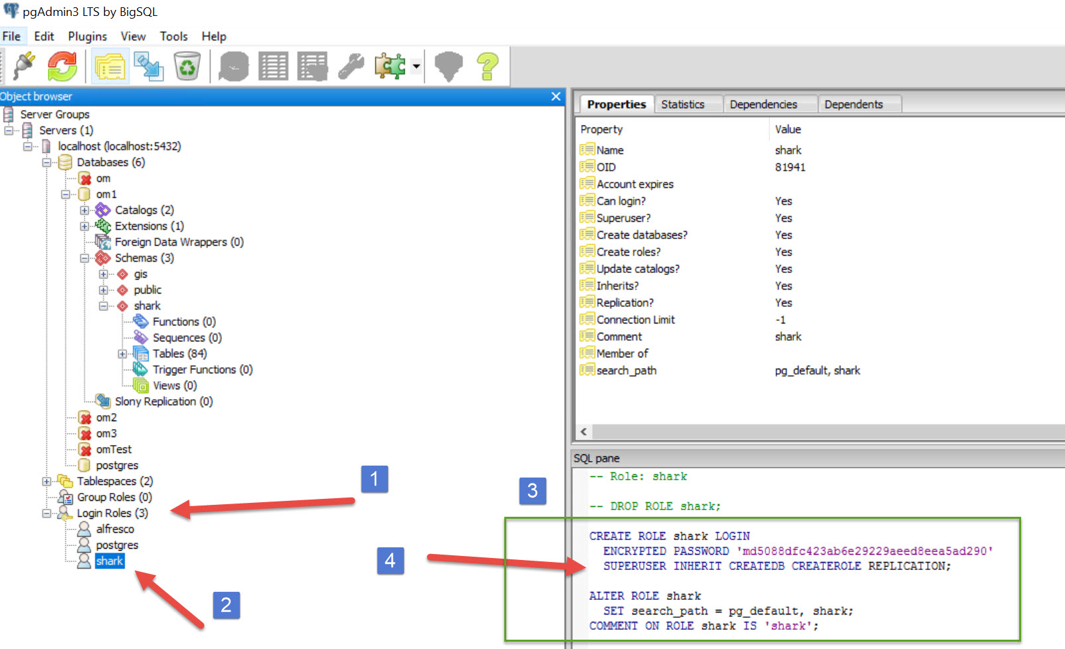This screenshot has width=1065, height=649.
Task: Open the object Properties toolbar icon
Action: coord(110,66)
